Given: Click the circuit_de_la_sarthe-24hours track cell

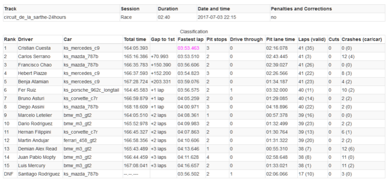Looking at the screenshot, I should (x=61, y=18).
